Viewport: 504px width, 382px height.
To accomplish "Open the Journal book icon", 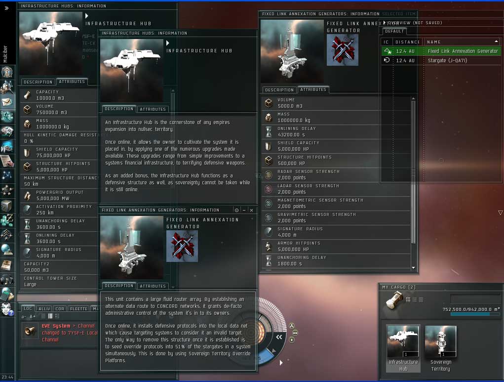I will tap(7, 264).
